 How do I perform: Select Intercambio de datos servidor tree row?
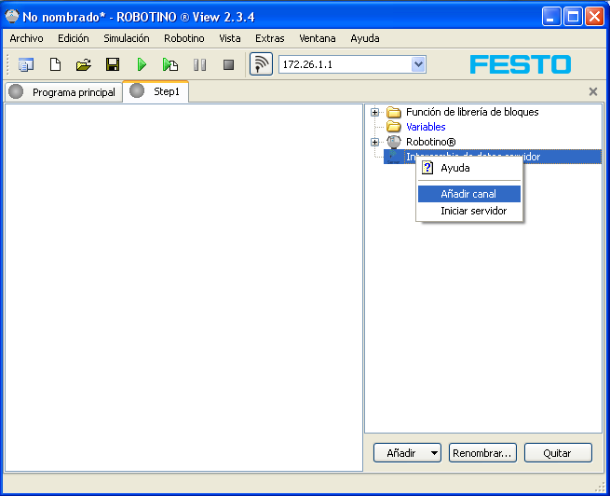pos(493,157)
